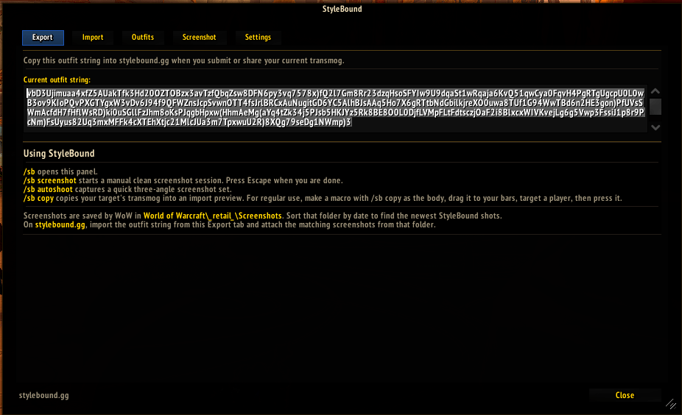Click the resize grip icon at panel corner
682x415 pixels.
click(671, 404)
